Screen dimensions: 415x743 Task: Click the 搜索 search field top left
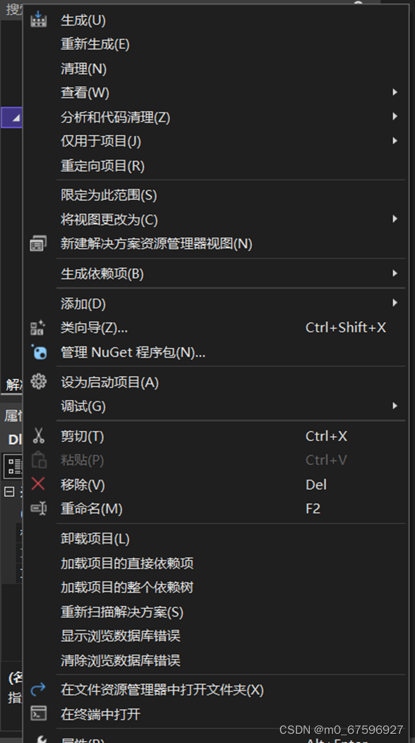(x=13, y=8)
